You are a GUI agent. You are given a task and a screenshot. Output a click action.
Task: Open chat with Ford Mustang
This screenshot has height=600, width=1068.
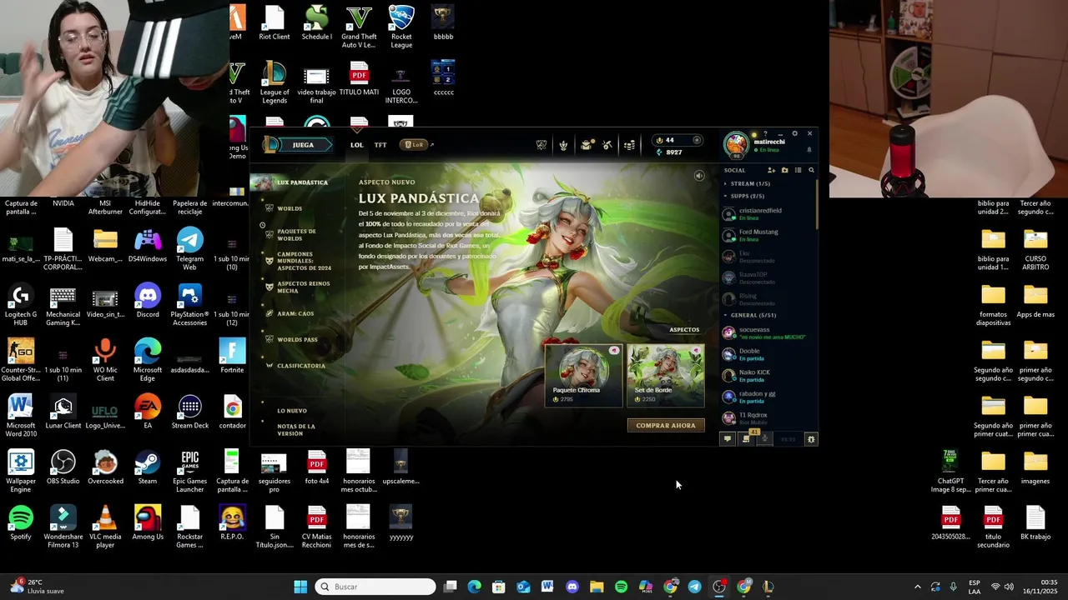[x=768, y=235]
